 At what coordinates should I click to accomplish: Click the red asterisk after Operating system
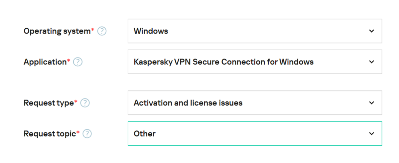pyautogui.click(x=93, y=30)
